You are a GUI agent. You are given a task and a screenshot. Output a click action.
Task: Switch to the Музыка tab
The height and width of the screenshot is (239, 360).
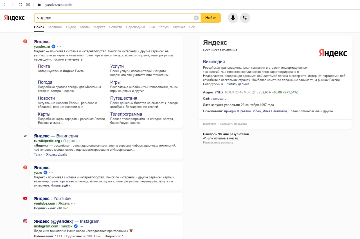click(179, 27)
